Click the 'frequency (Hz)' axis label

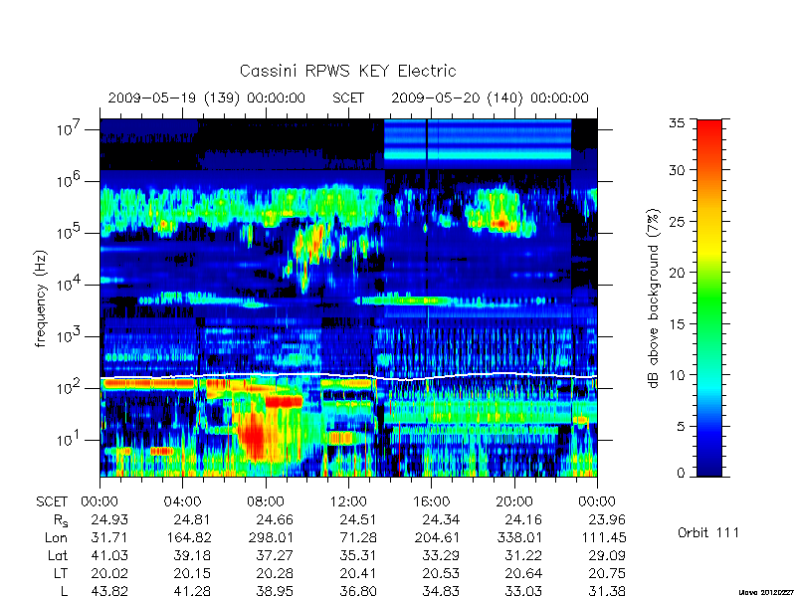[41, 298]
